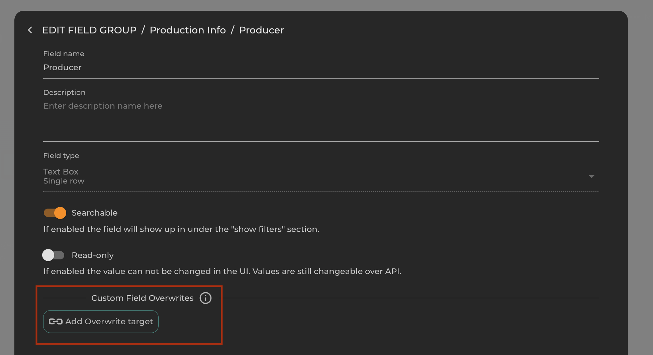Click the info icon beside Custom Field Overwrites
The image size is (653, 355).
(205, 298)
